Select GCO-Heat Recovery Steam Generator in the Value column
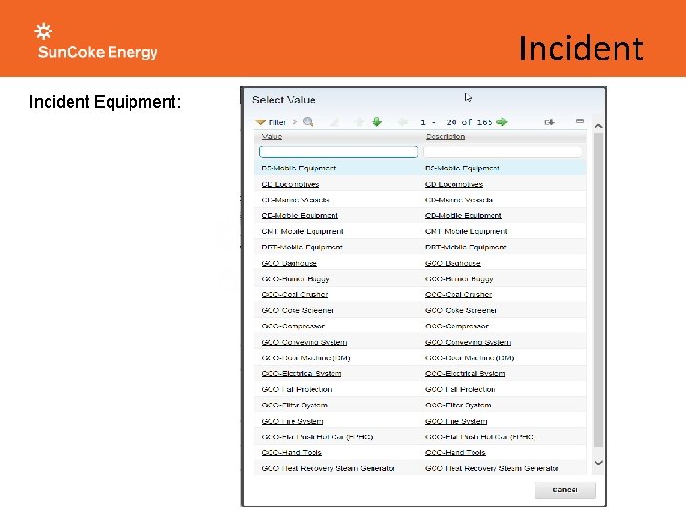 coord(328,468)
